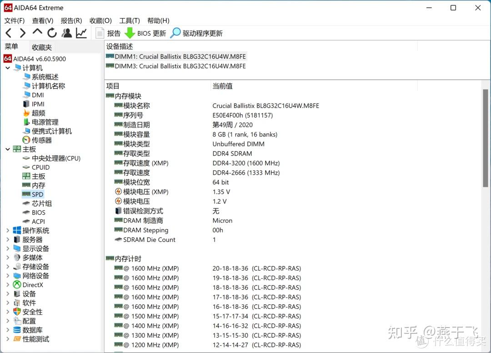
Task: Switch to the 收藏夹 tab
Action: (x=42, y=47)
